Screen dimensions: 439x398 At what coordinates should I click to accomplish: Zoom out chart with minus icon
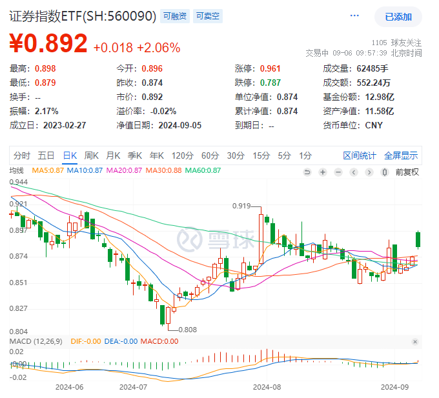(338, 172)
